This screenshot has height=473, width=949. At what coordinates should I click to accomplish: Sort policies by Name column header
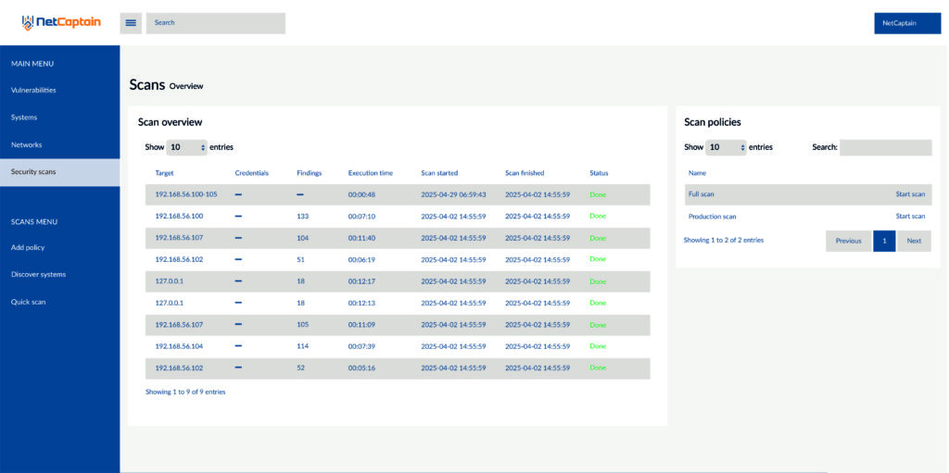click(x=697, y=173)
